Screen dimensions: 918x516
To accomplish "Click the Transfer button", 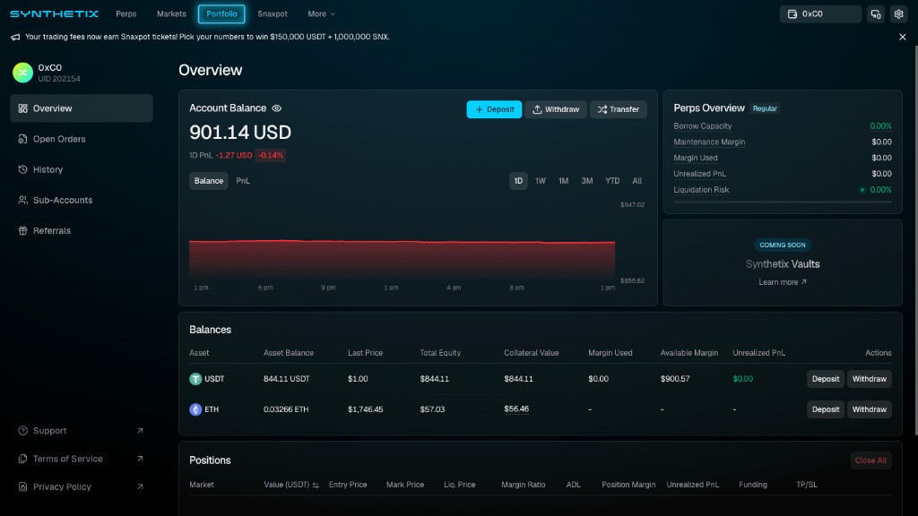I will 619,109.
